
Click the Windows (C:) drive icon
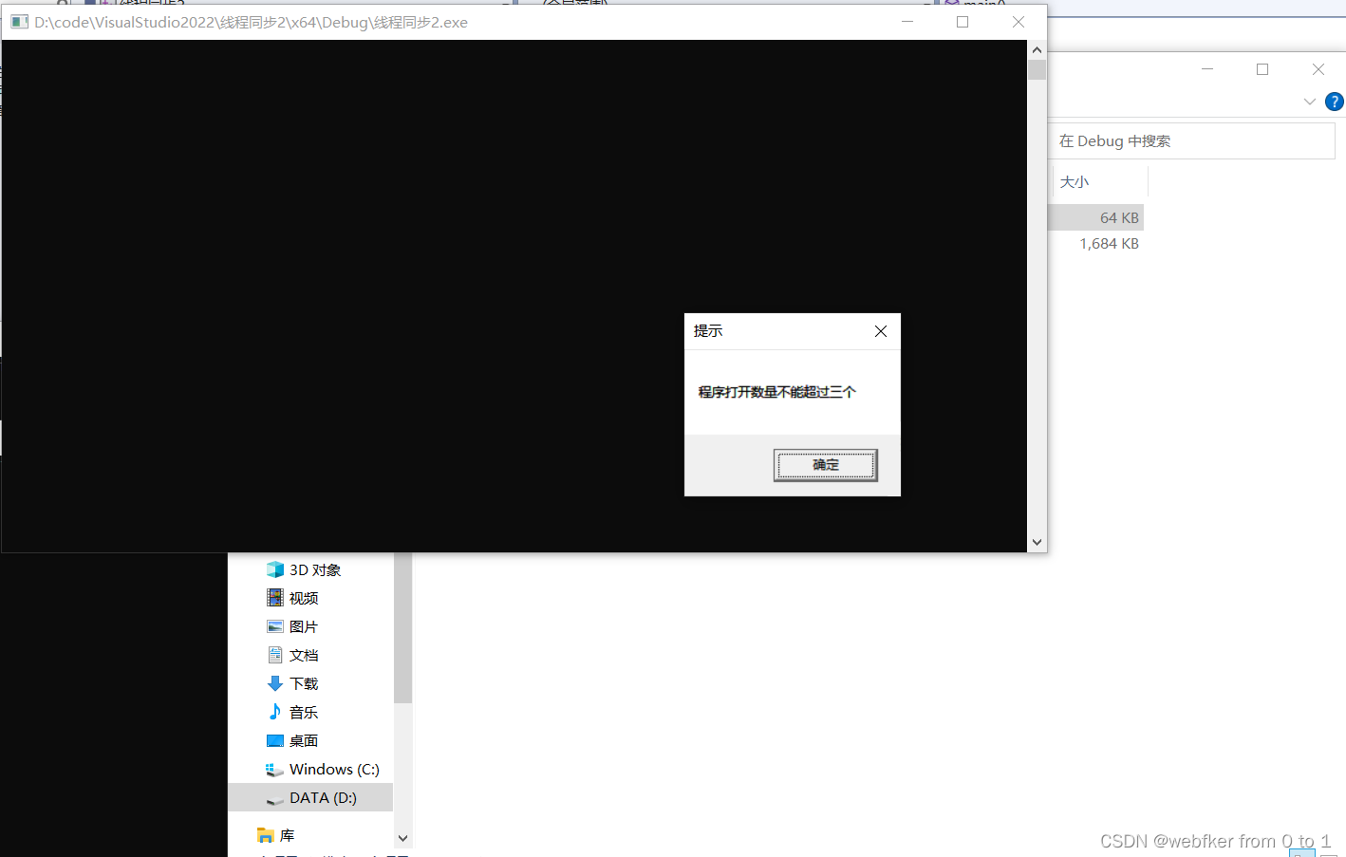pos(275,770)
